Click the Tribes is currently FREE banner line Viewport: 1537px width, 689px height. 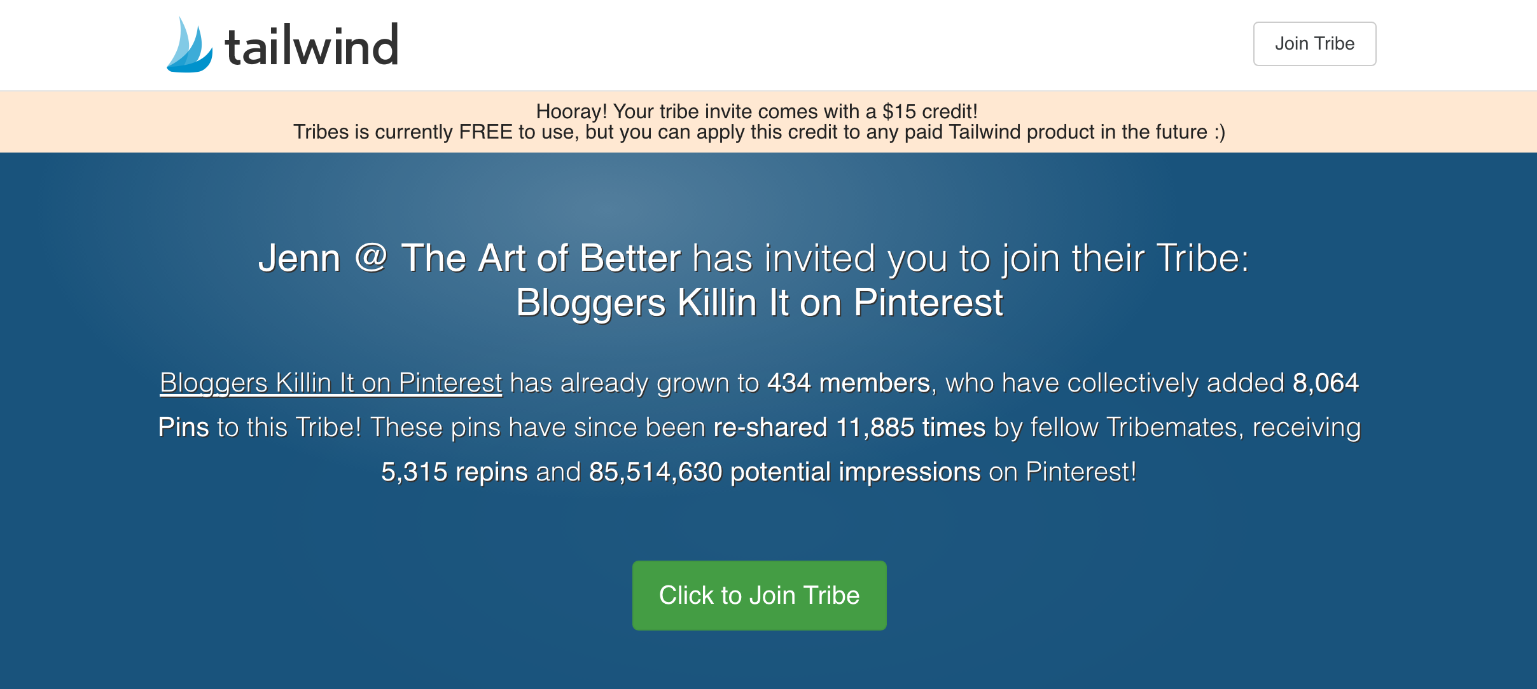(759, 132)
